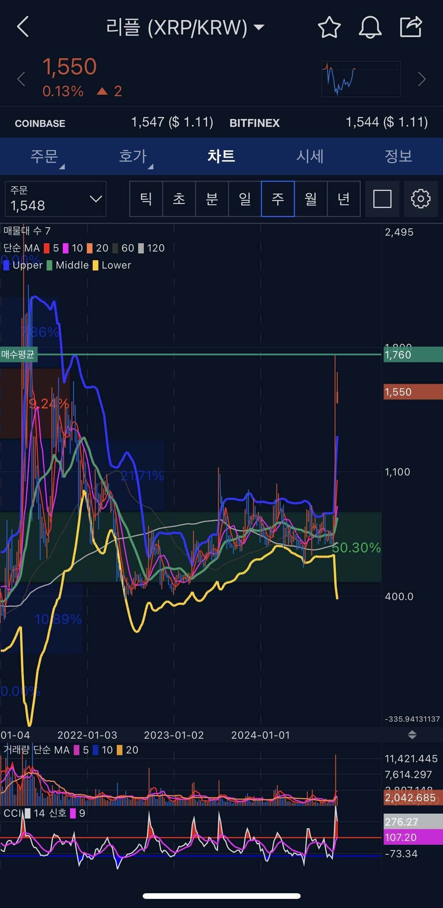
Task: Open the 리플 (XRP/KRW) pair dropdown
Action: pyautogui.click(x=185, y=27)
